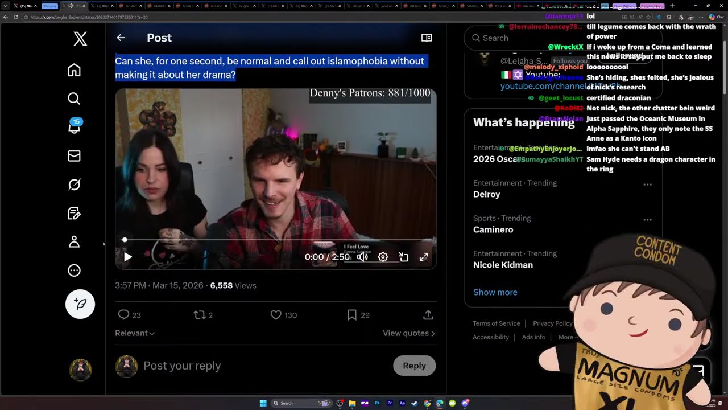Click the Windows taskbar Search box
Viewport: 728px width, 410px height.
click(300, 403)
